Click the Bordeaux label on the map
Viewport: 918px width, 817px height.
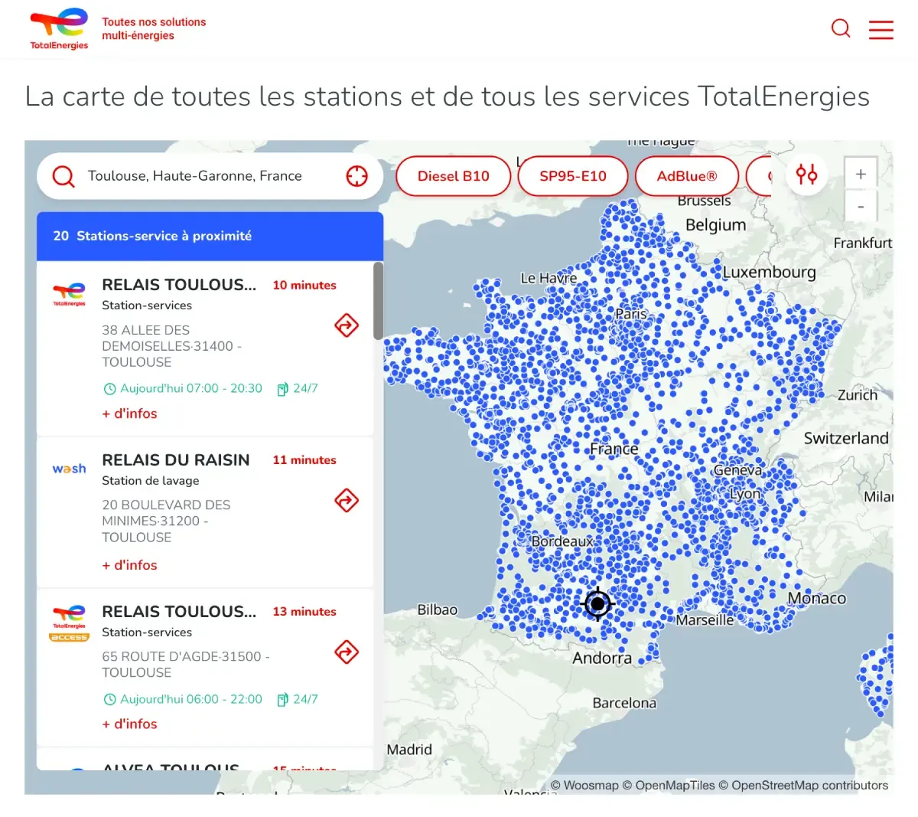tap(562, 541)
